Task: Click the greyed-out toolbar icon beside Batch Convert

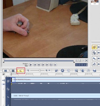Action: pyautogui.click(x=88, y=70)
